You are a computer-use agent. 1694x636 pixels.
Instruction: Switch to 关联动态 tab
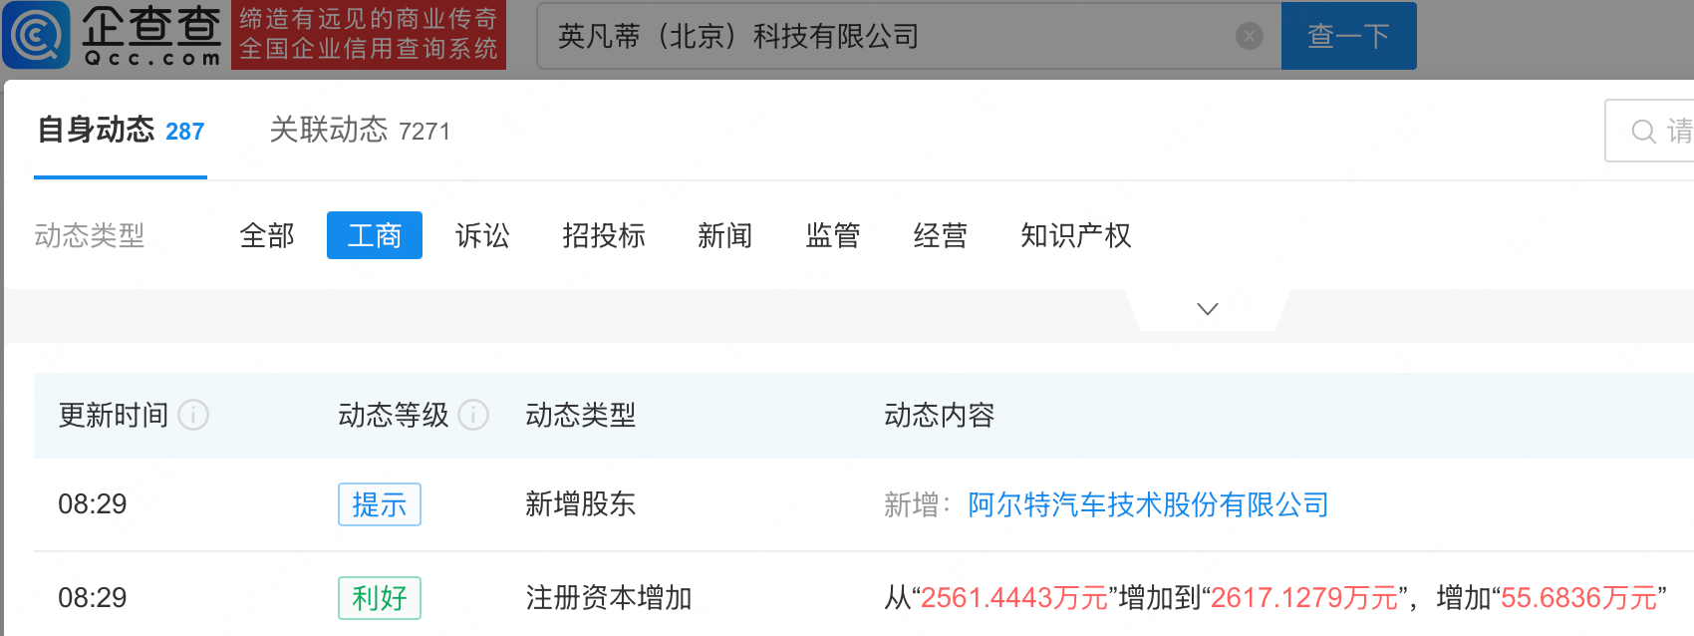coord(360,131)
